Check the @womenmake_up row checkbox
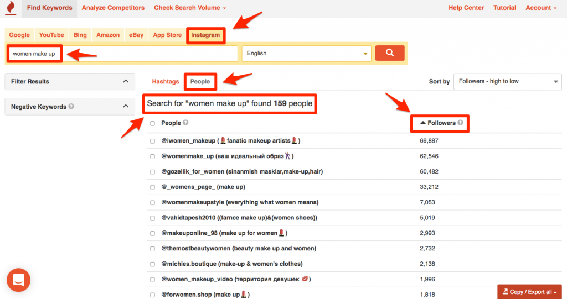567x299 pixels. coord(153,157)
